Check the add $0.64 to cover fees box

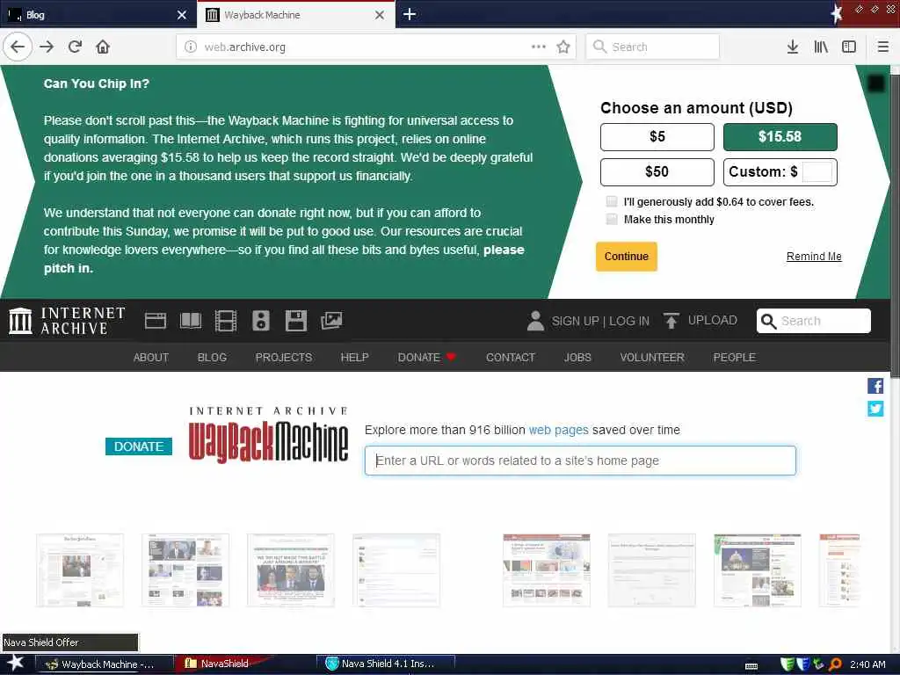tap(612, 201)
